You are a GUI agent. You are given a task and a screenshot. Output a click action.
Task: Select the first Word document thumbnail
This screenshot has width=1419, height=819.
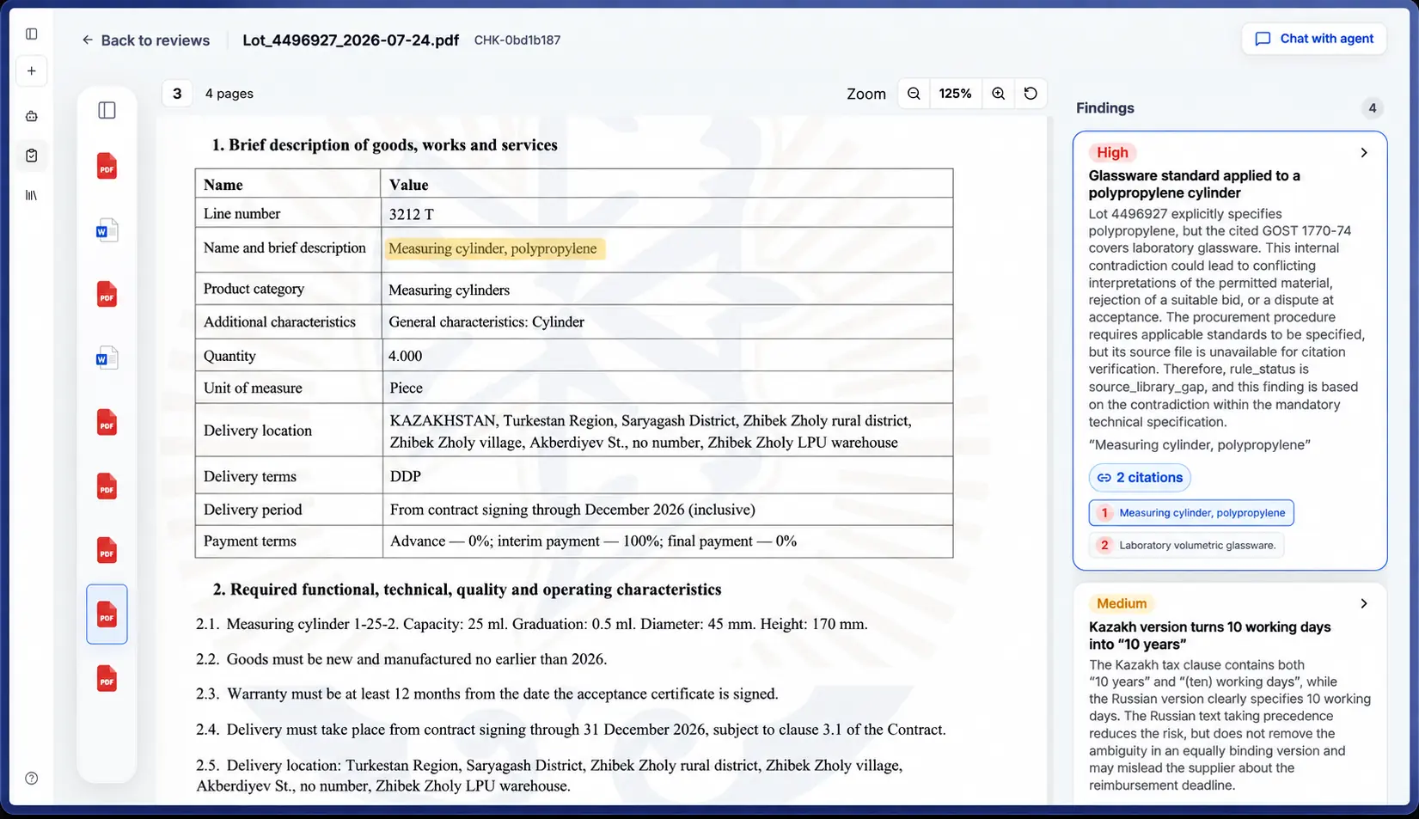tap(107, 230)
